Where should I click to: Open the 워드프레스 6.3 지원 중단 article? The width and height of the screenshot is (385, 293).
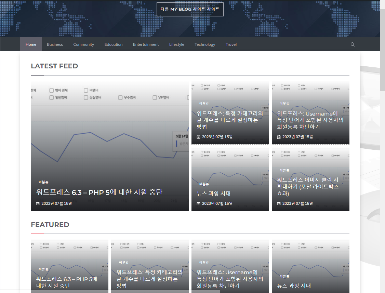tap(99, 192)
